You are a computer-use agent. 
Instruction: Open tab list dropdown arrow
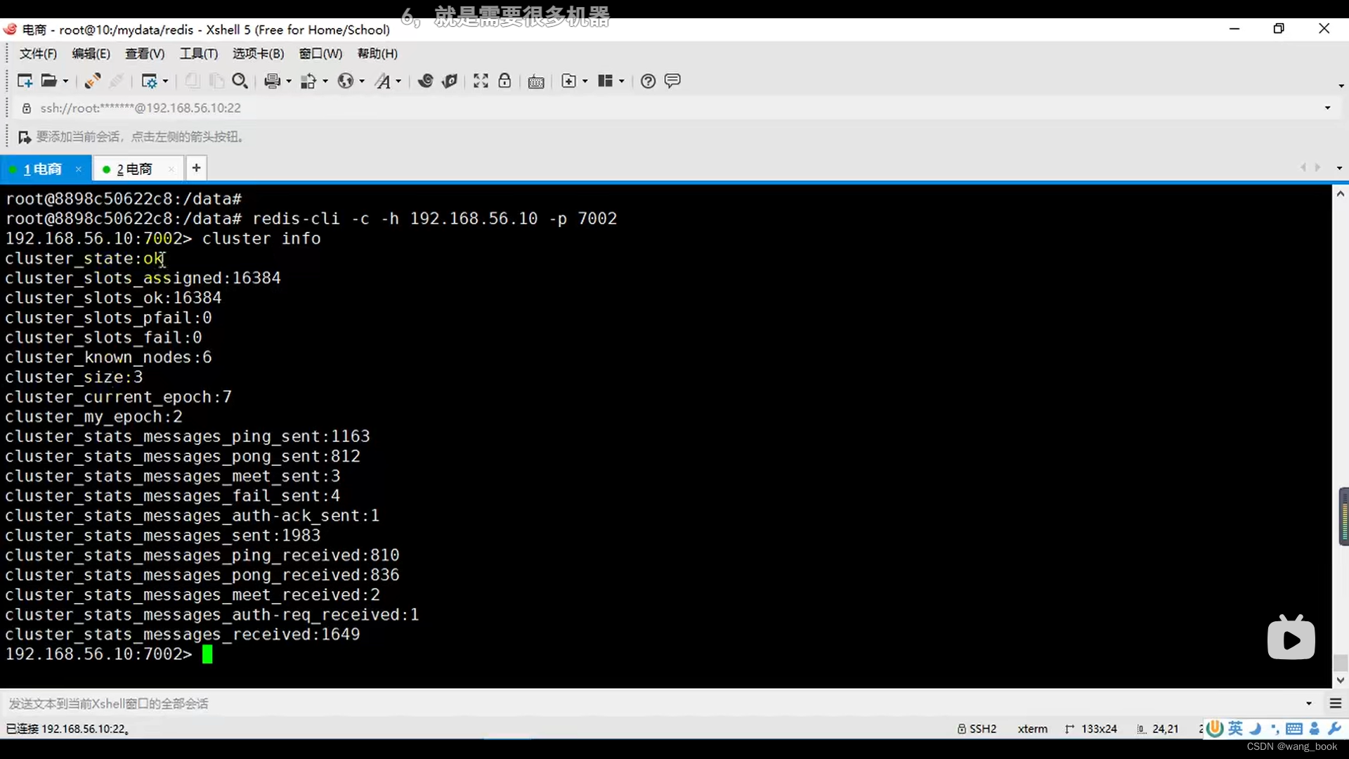[x=1339, y=168]
